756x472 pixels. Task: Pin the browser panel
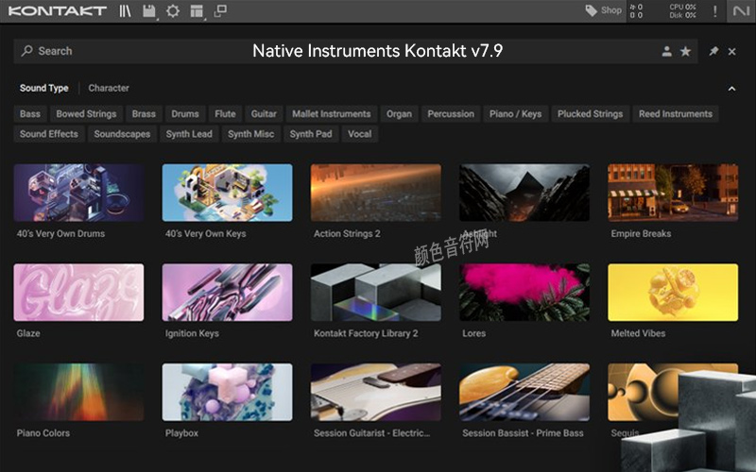pos(713,51)
